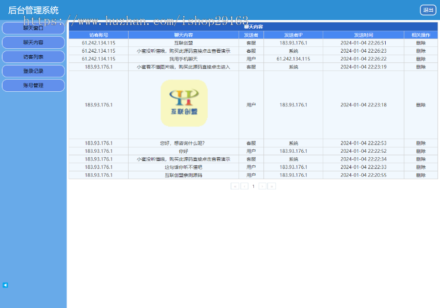Select chat content 我用手机聊天
The height and width of the screenshot is (308, 440).
pyautogui.click(x=183, y=59)
